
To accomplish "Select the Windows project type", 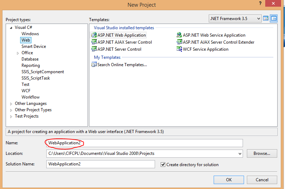I will click(30, 34).
